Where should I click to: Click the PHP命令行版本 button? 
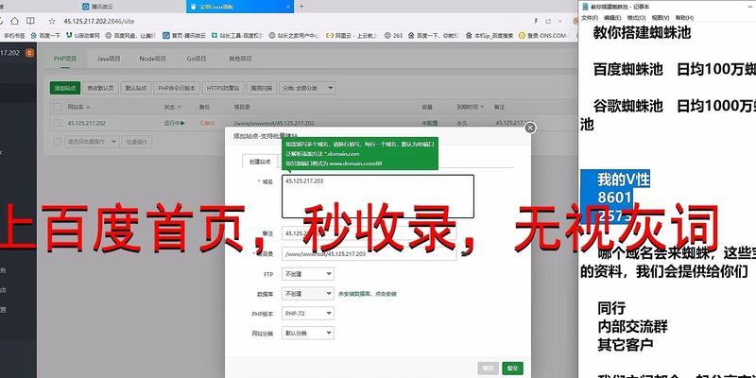click(177, 88)
